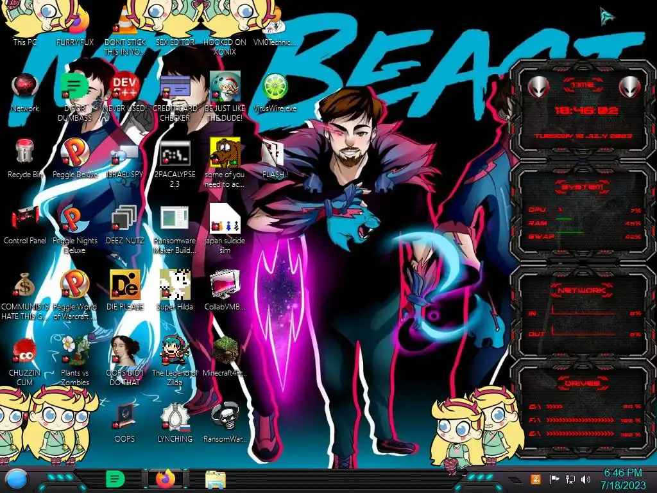Image resolution: width=657 pixels, height=493 pixels.
Task: Click the SYSTEM widget header
Action: [583, 187]
